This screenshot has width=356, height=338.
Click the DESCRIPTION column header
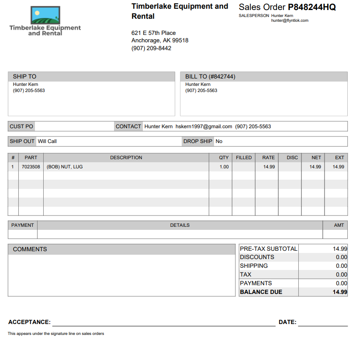(126, 157)
